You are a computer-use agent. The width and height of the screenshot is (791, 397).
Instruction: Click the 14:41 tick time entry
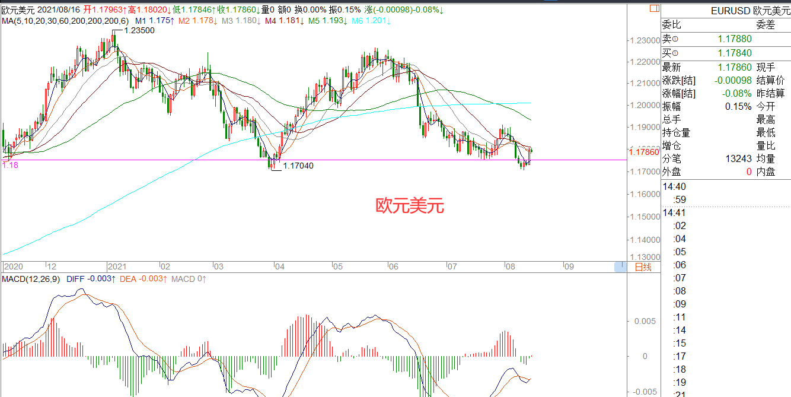(674, 213)
